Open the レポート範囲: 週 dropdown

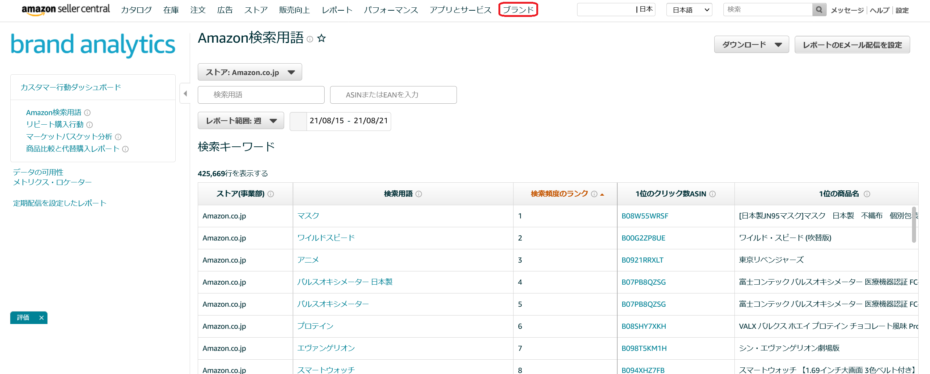coord(241,121)
